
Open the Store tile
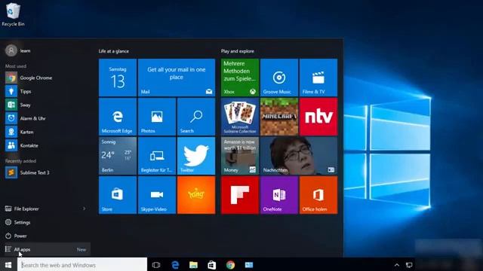[118, 195]
